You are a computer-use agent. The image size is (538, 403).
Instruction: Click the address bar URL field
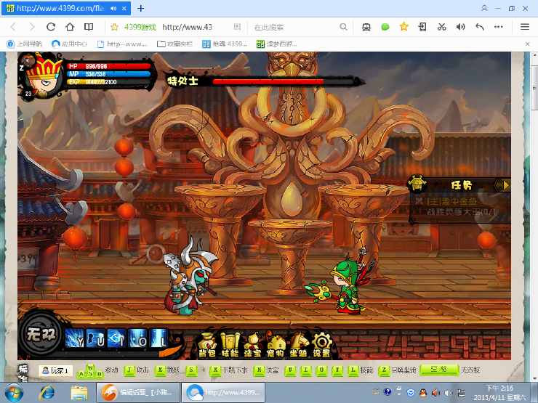tap(187, 27)
